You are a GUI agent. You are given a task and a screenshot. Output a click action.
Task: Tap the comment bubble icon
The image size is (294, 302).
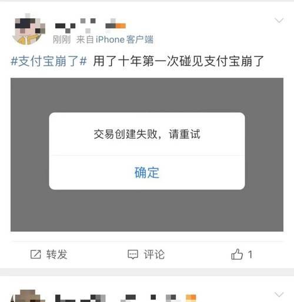pos(133,254)
